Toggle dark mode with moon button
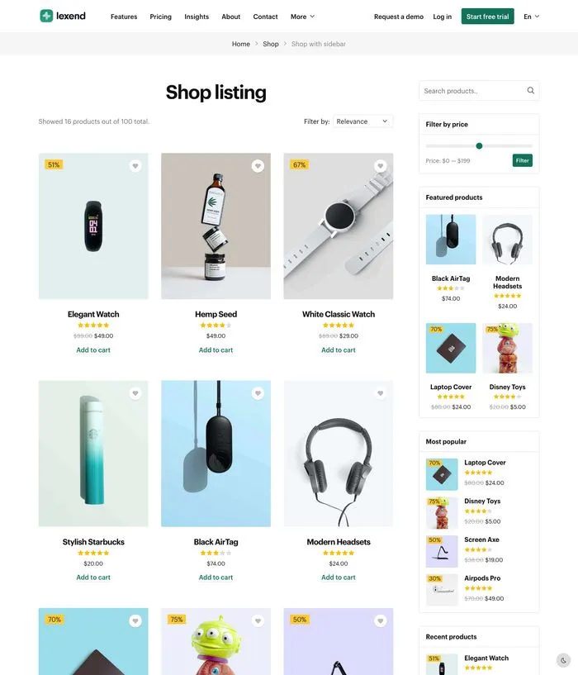This screenshot has width=578, height=675. point(563,660)
